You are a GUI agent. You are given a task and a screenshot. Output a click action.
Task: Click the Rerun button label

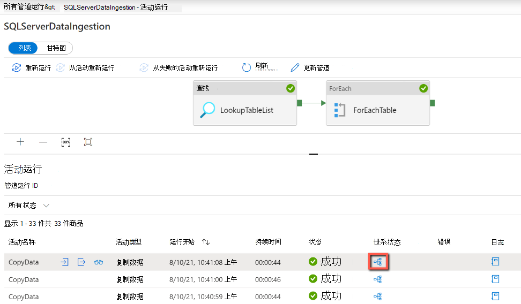tap(38, 67)
